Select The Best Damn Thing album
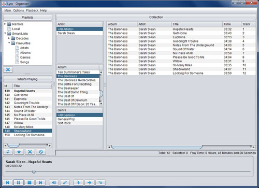259x188 pixels. (78, 92)
